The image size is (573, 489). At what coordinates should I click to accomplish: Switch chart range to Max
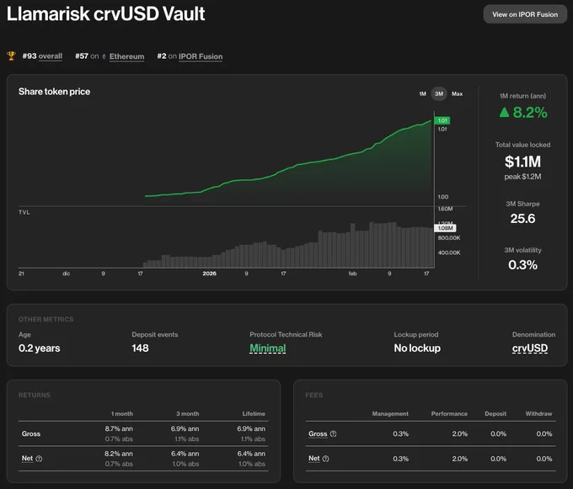point(458,93)
